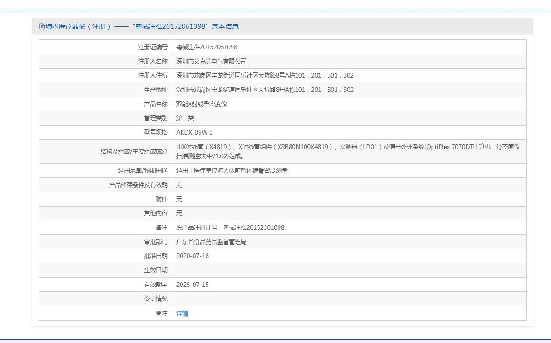Screen dimensions: 551x343
Task: Click registration number value 粤械注准20152061098 in table
Action: point(207,47)
